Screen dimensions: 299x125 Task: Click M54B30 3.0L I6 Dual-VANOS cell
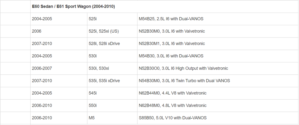[171, 56]
